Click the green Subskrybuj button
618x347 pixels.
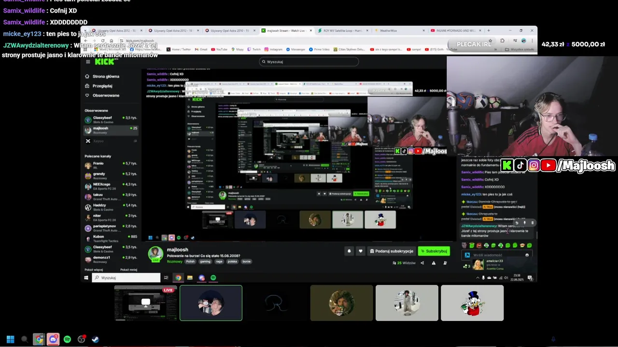point(434,251)
